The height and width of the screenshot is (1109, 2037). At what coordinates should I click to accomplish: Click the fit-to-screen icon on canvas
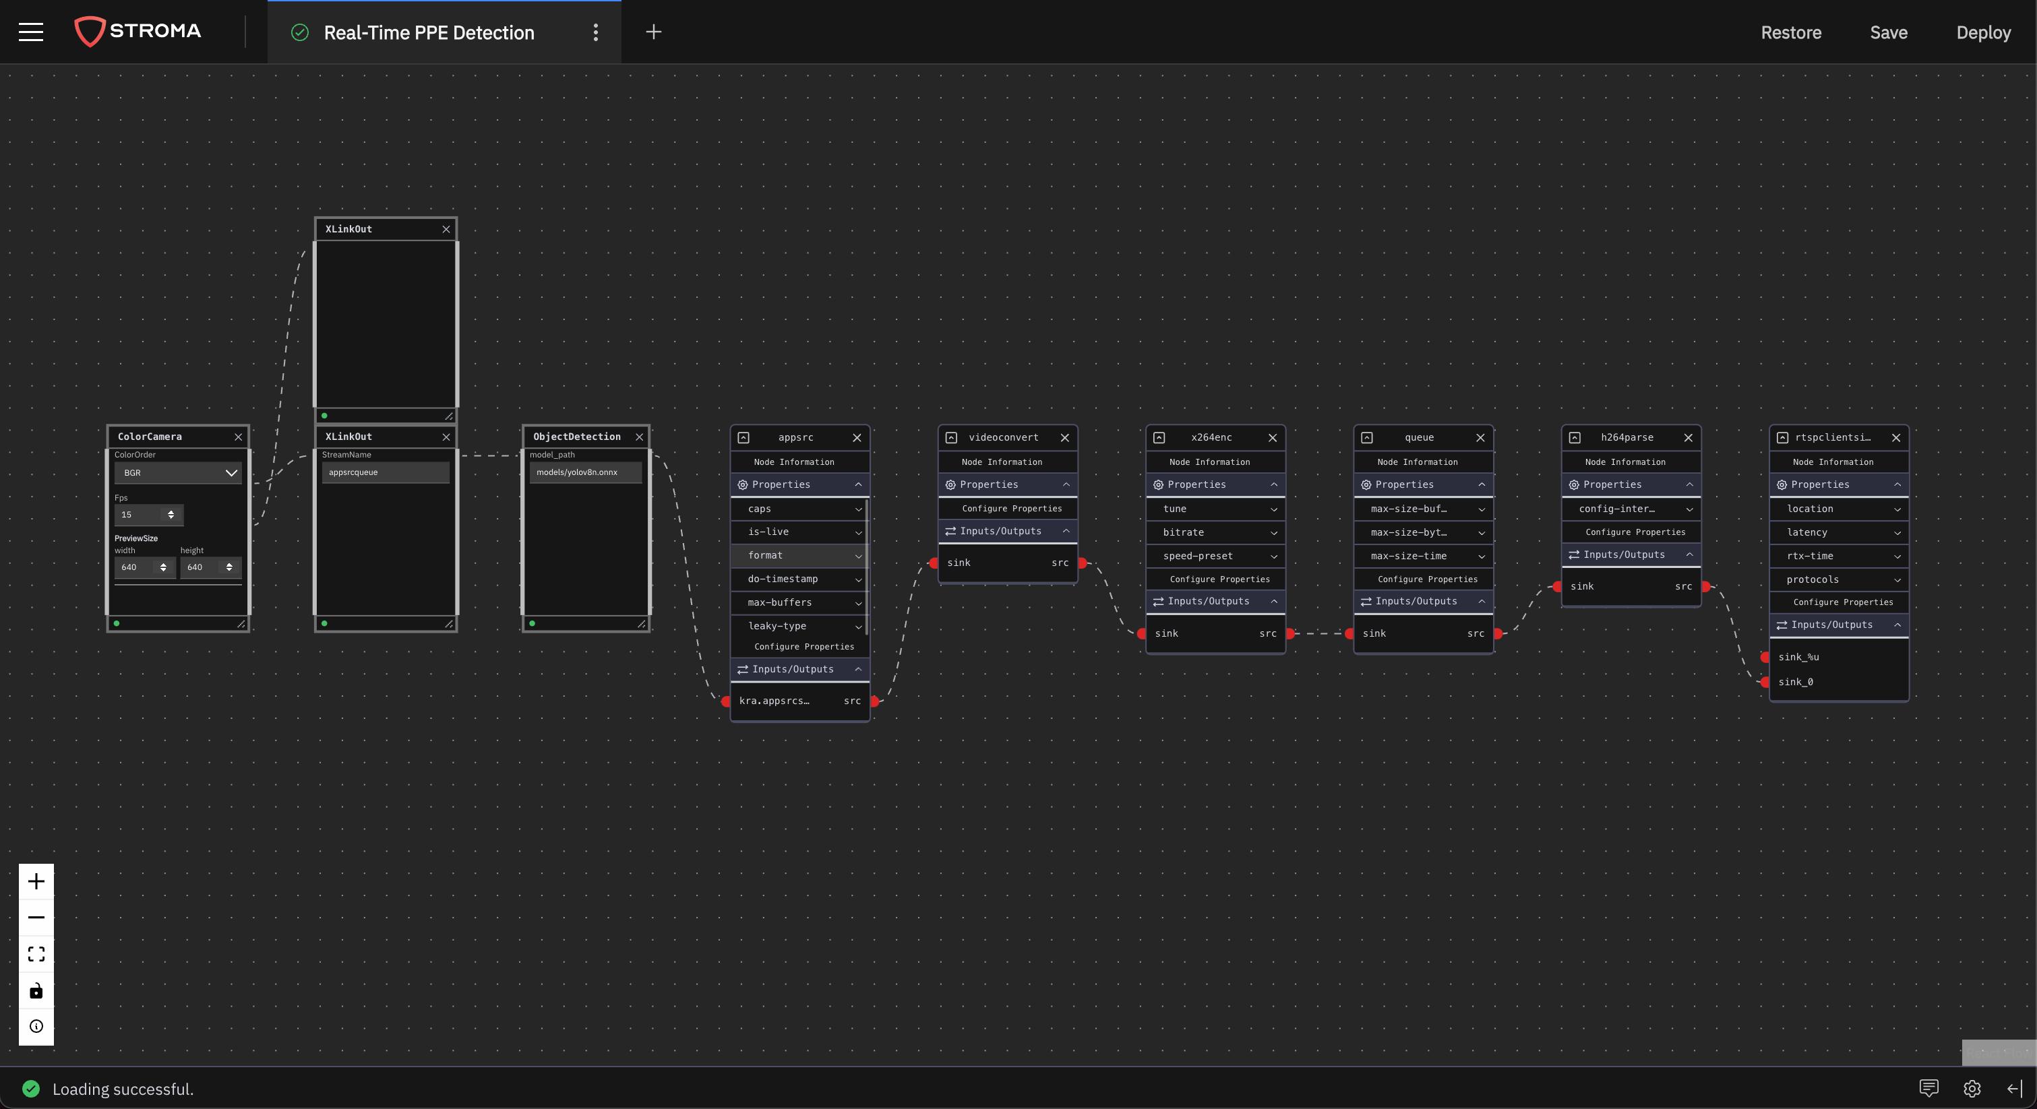coord(34,955)
